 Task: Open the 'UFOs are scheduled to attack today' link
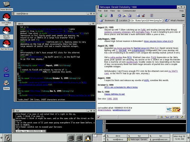(x=121, y=87)
